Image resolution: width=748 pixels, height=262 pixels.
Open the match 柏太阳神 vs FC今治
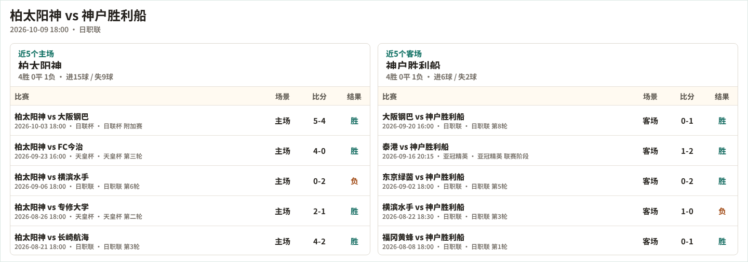coord(49,147)
